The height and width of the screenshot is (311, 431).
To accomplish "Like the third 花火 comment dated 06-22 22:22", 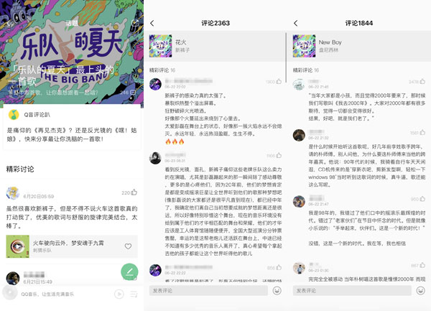I will pyautogui.click(x=279, y=267).
